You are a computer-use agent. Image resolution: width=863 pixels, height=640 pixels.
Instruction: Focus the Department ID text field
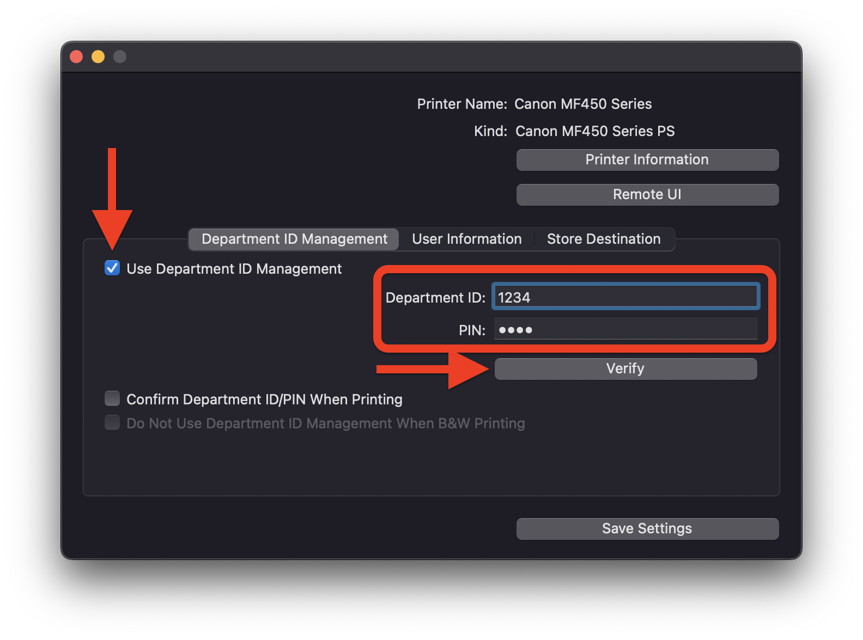[625, 297]
